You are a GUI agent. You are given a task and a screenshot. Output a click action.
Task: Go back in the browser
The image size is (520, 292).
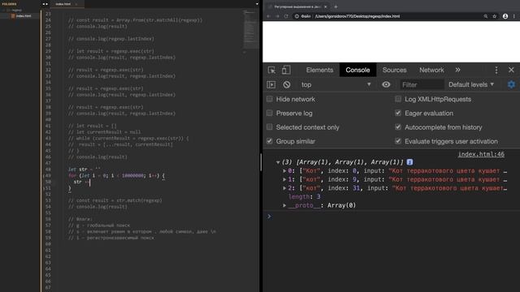[x=269, y=16]
